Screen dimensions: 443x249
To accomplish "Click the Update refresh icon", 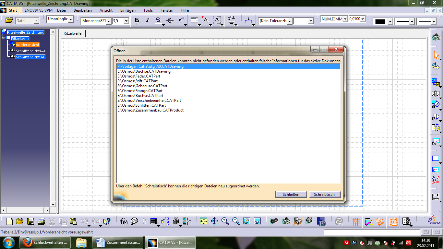I will click(339, 221).
